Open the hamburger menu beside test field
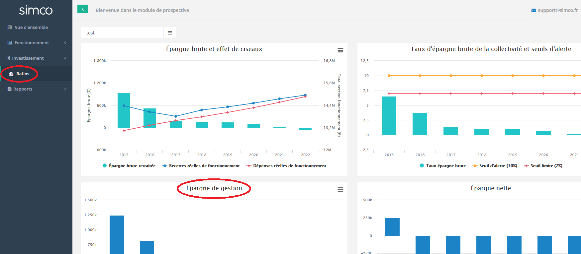This screenshot has width=581, height=254. tap(170, 33)
